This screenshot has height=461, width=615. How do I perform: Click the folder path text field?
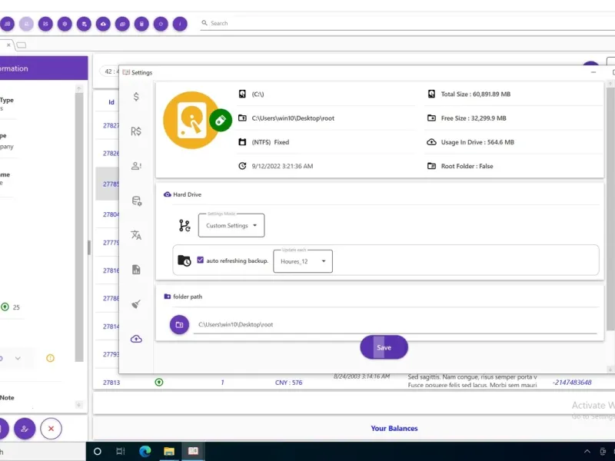click(x=395, y=324)
